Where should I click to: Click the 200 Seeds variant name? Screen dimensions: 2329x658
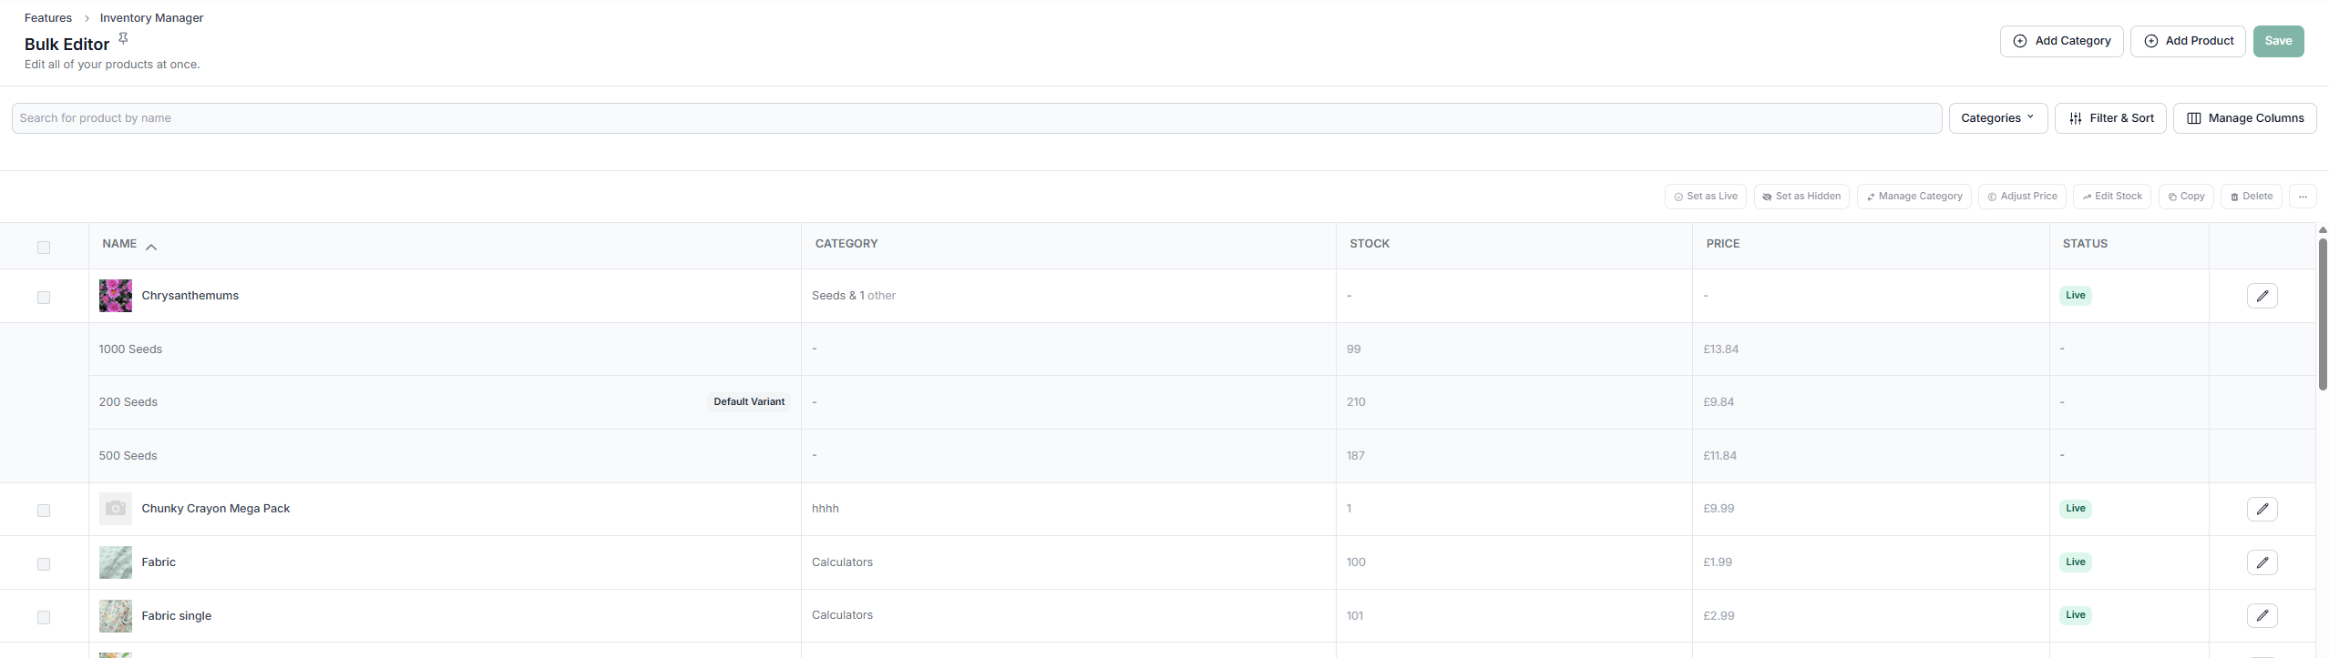[128, 402]
